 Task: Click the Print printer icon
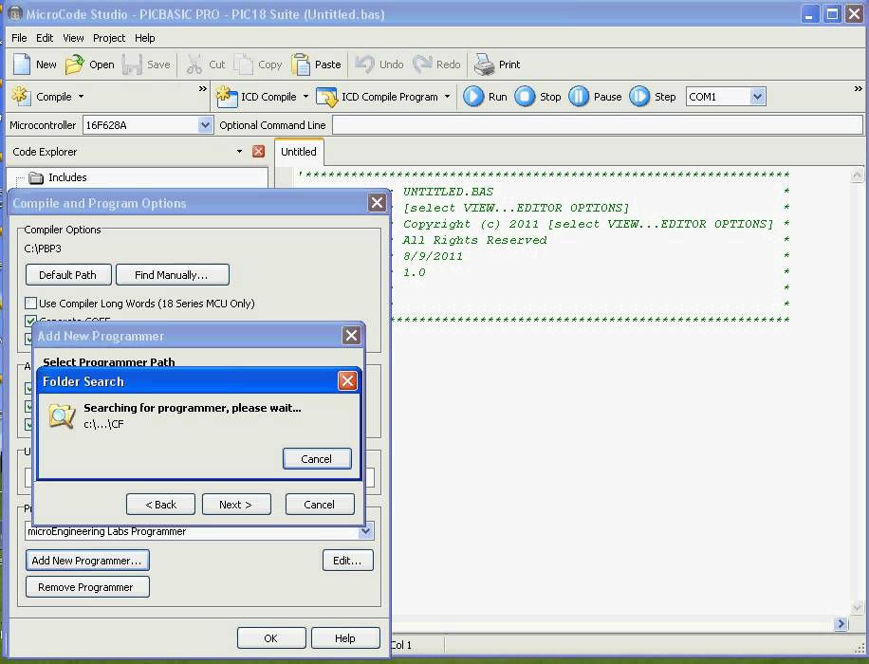point(484,65)
